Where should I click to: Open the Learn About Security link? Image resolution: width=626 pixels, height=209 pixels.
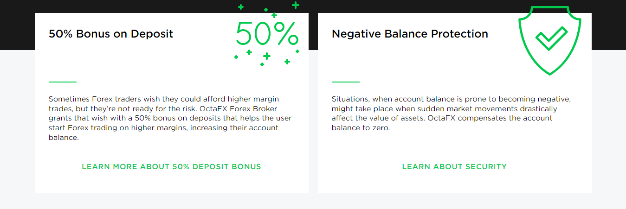(454, 166)
